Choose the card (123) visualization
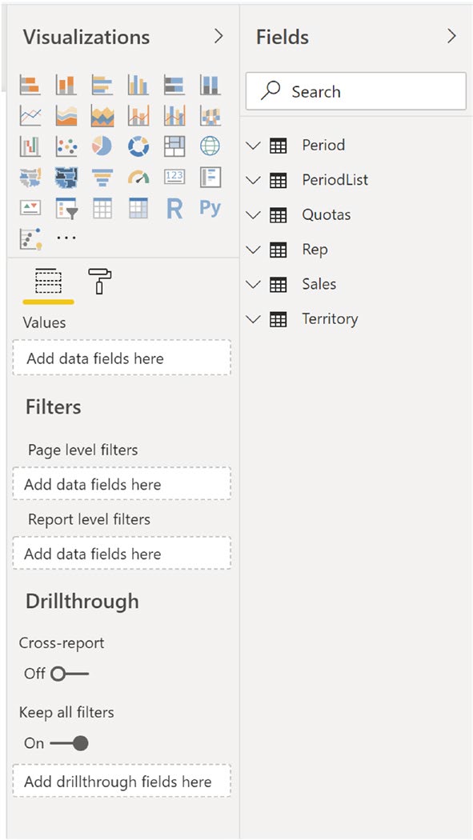The image size is (473, 840). [174, 177]
